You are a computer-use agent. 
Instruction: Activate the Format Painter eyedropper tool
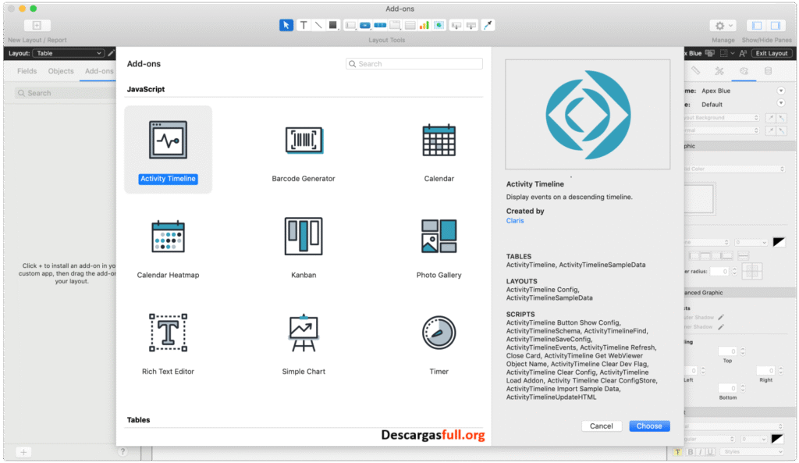point(488,24)
